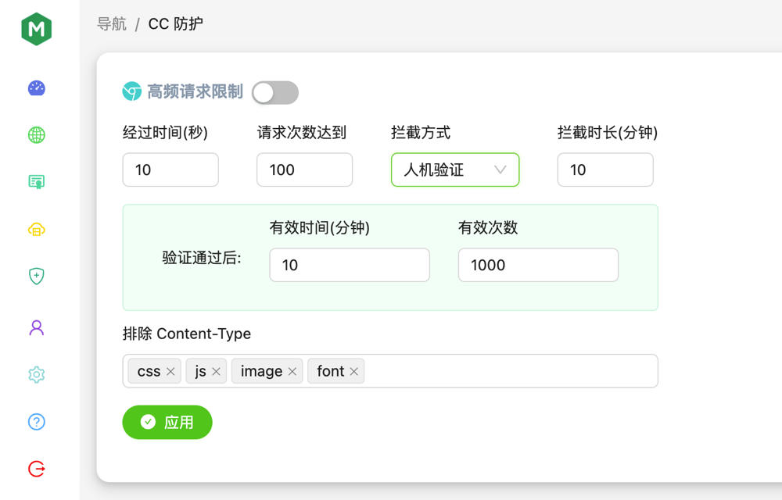Image resolution: width=782 pixels, height=500 pixels.
Task: Expand the 拦截方式 dropdown showing 人机验证
Action: click(455, 170)
